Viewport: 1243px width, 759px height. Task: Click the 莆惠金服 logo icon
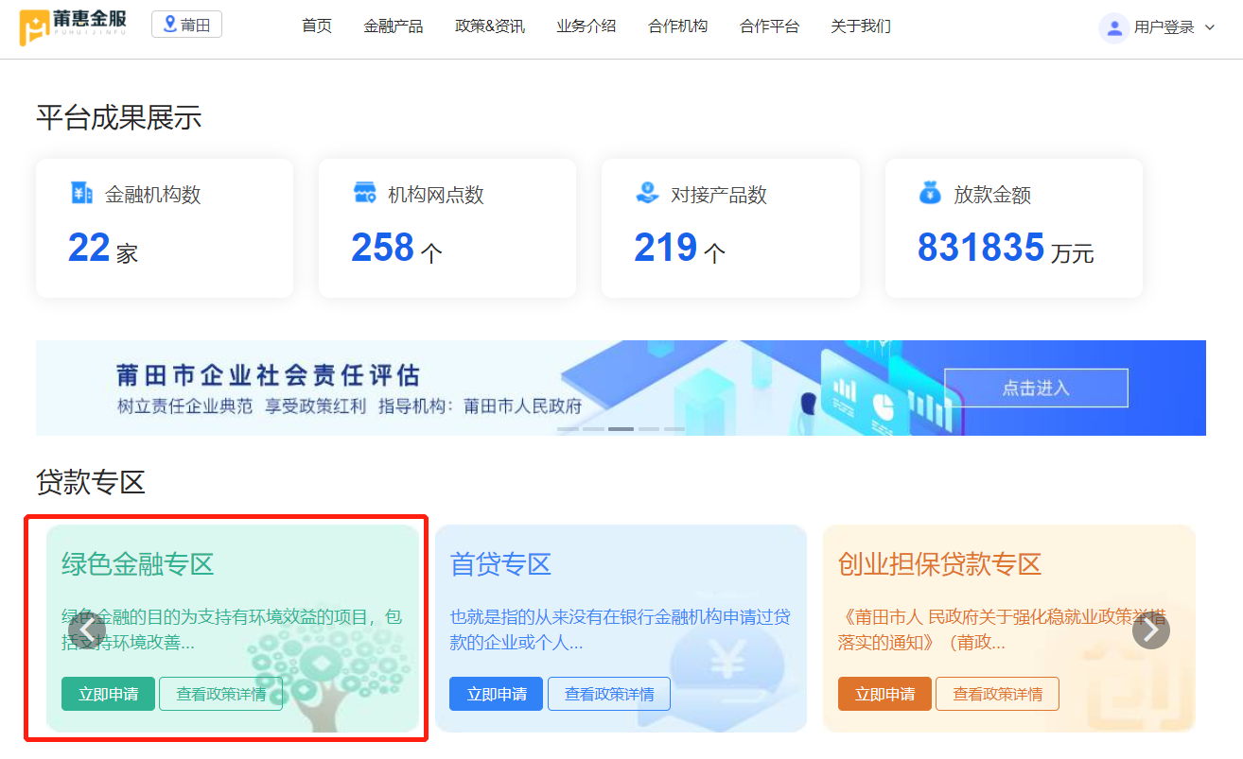36,27
